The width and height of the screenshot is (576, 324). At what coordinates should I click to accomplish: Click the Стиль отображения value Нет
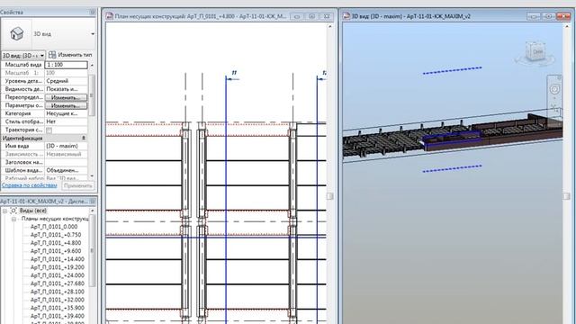[x=66, y=121]
